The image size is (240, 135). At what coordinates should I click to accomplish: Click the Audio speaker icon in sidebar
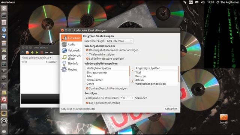point(64,44)
